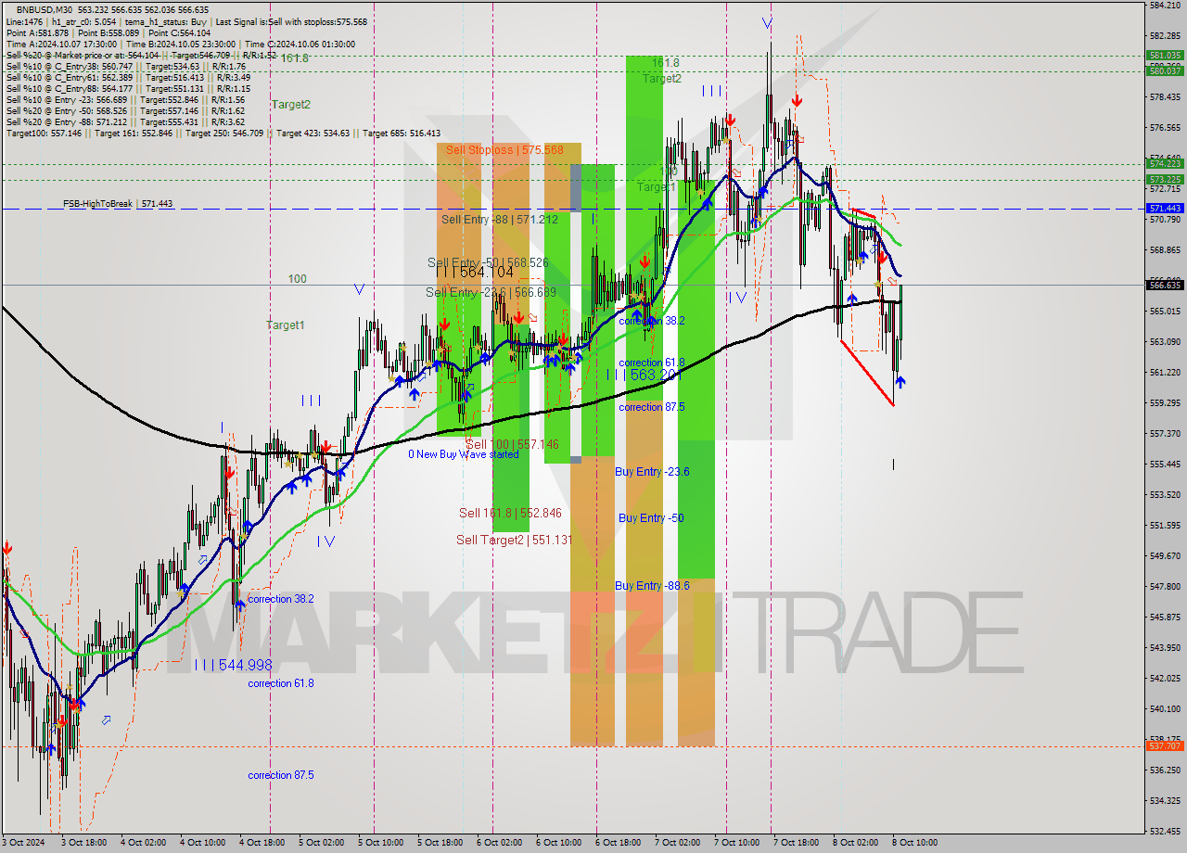
Task: Click the 'Sell Entry -23.6 | 566.689' label
Action: coord(491,292)
